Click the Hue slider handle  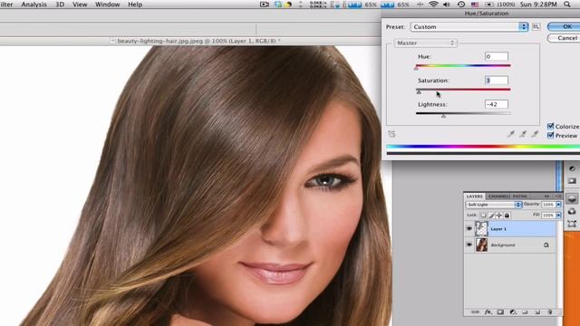[x=416, y=68]
